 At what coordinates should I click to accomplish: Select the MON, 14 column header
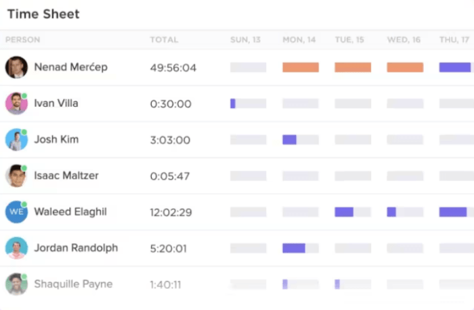(299, 40)
